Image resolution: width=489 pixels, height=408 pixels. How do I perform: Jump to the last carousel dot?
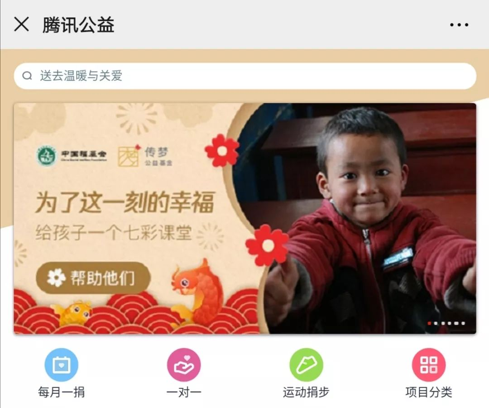click(463, 323)
